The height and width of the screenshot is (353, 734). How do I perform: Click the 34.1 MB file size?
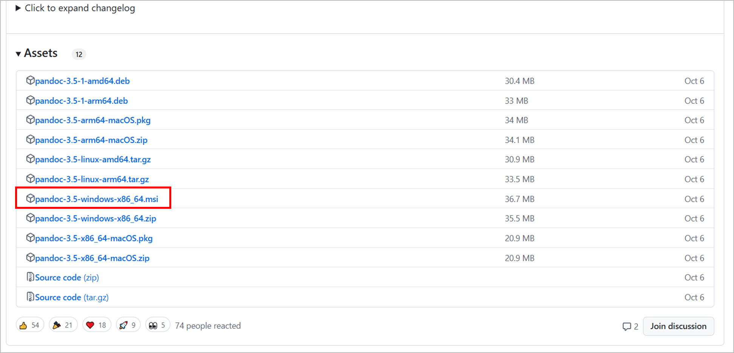pyautogui.click(x=520, y=140)
